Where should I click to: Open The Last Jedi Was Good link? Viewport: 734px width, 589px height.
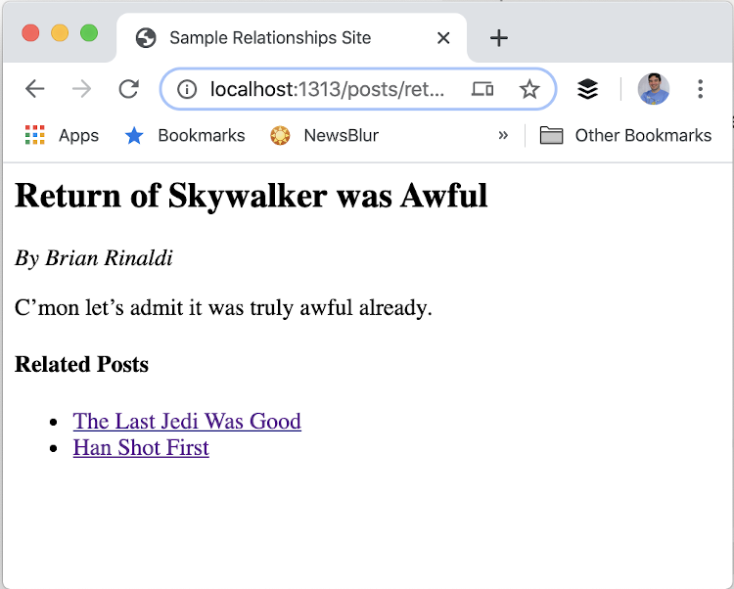coord(187,421)
